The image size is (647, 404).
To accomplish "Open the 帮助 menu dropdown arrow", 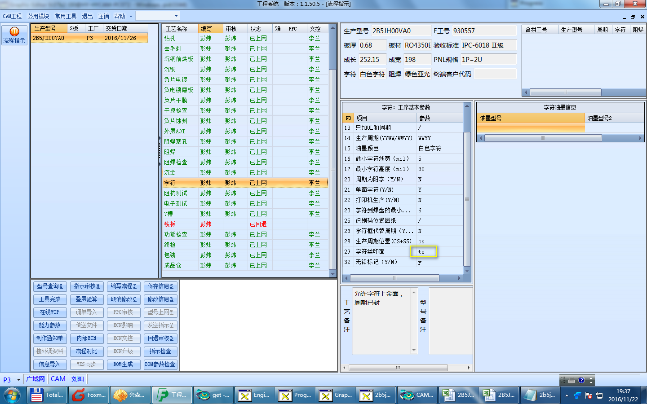I will (x=131, y=16).
